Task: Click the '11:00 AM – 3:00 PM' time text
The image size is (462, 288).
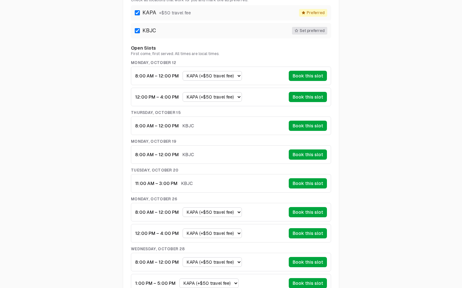Action: [156, 183]
